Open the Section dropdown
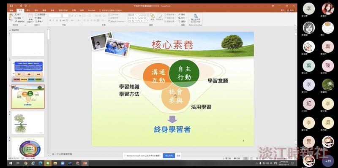The width and height of the screenshot is (338, 168). [39, 22]
